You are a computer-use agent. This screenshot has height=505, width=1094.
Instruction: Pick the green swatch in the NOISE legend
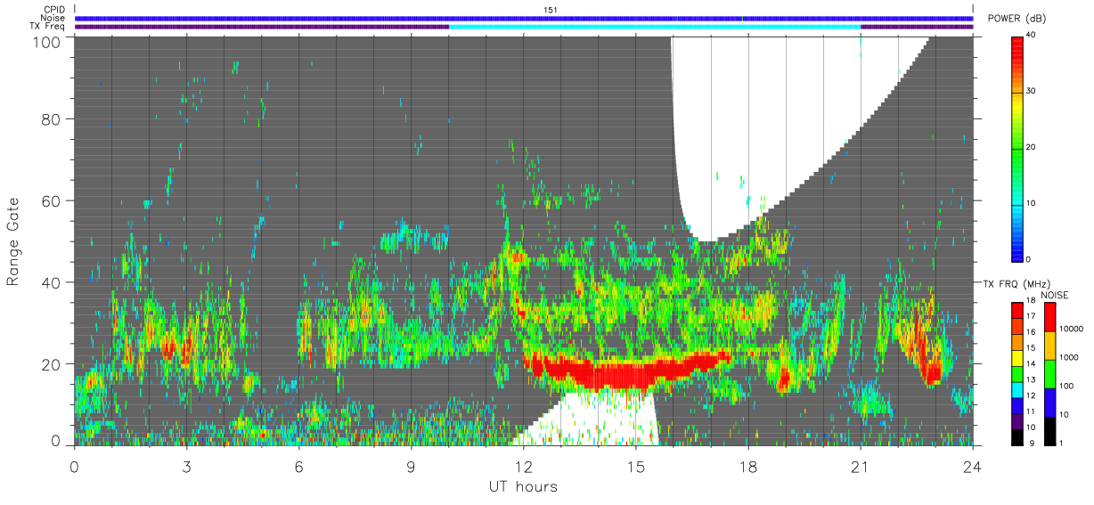point(1049,373)
